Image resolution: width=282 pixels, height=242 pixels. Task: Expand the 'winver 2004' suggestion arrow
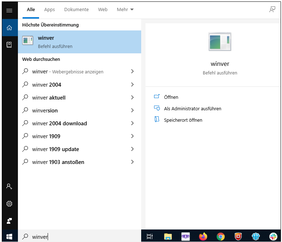(x=132, y=85)
